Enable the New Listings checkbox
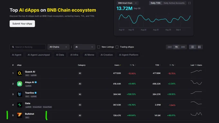The width and height of the screenshot is (219, 123). [99, 47]
